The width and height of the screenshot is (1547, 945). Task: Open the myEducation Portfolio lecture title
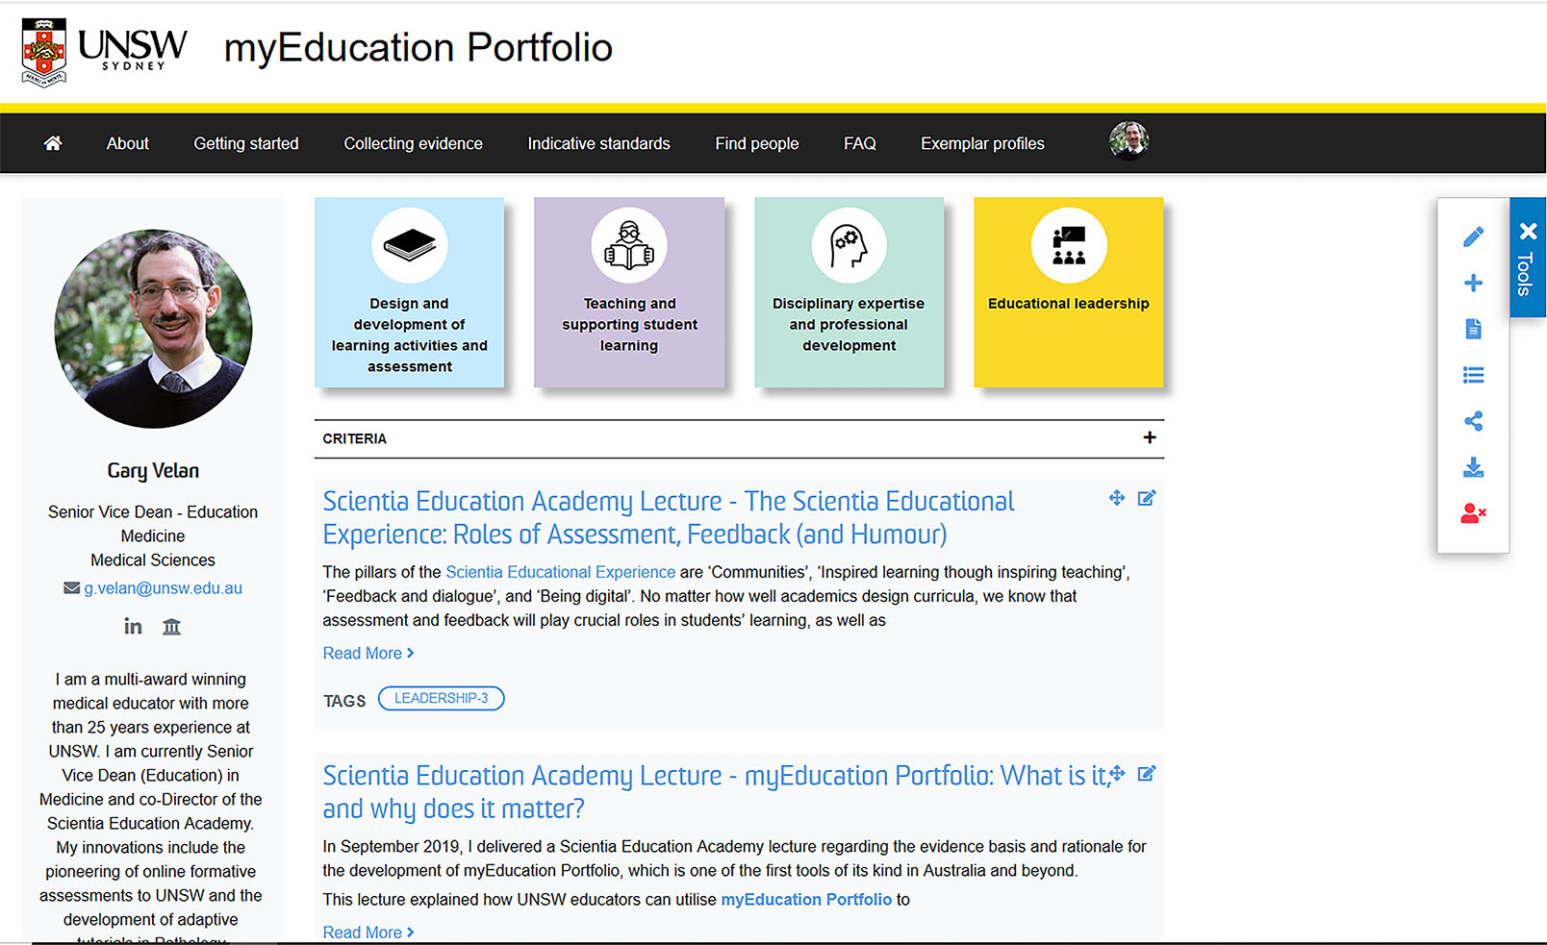(717, 792)
